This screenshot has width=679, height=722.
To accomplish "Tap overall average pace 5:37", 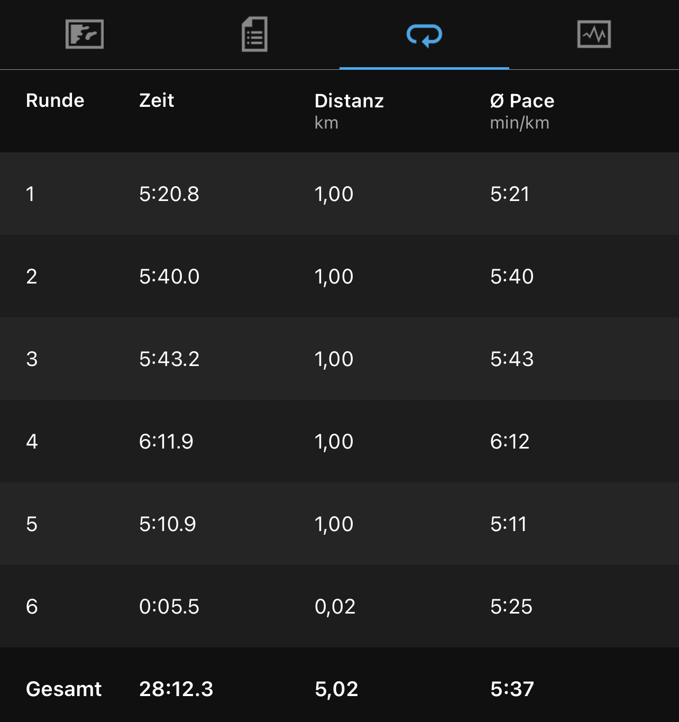I will coord(512,689).
